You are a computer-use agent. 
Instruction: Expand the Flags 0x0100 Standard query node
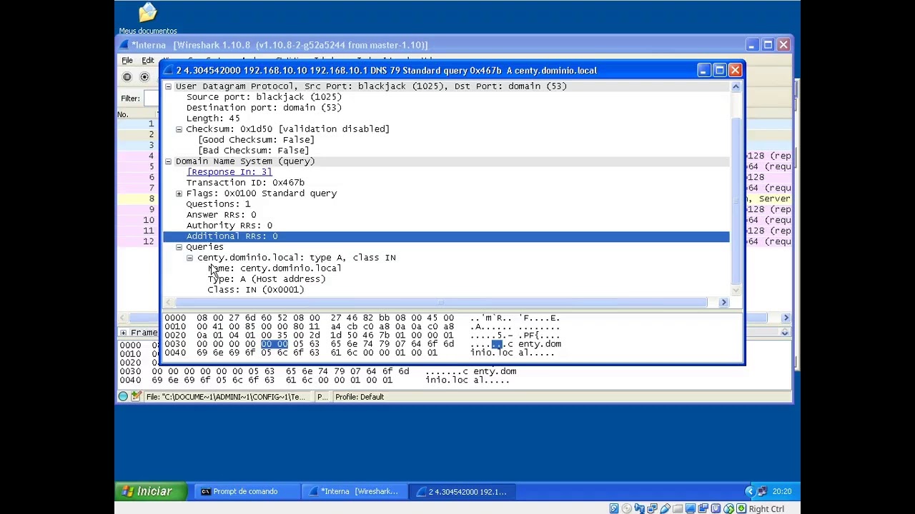click(179, 193)
